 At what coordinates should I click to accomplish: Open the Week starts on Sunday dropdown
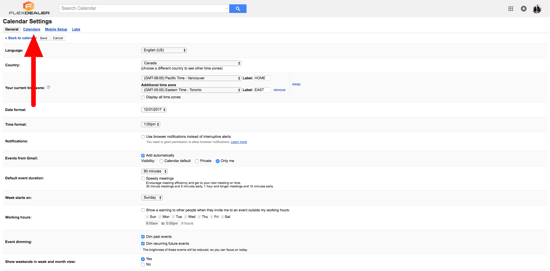152,197
